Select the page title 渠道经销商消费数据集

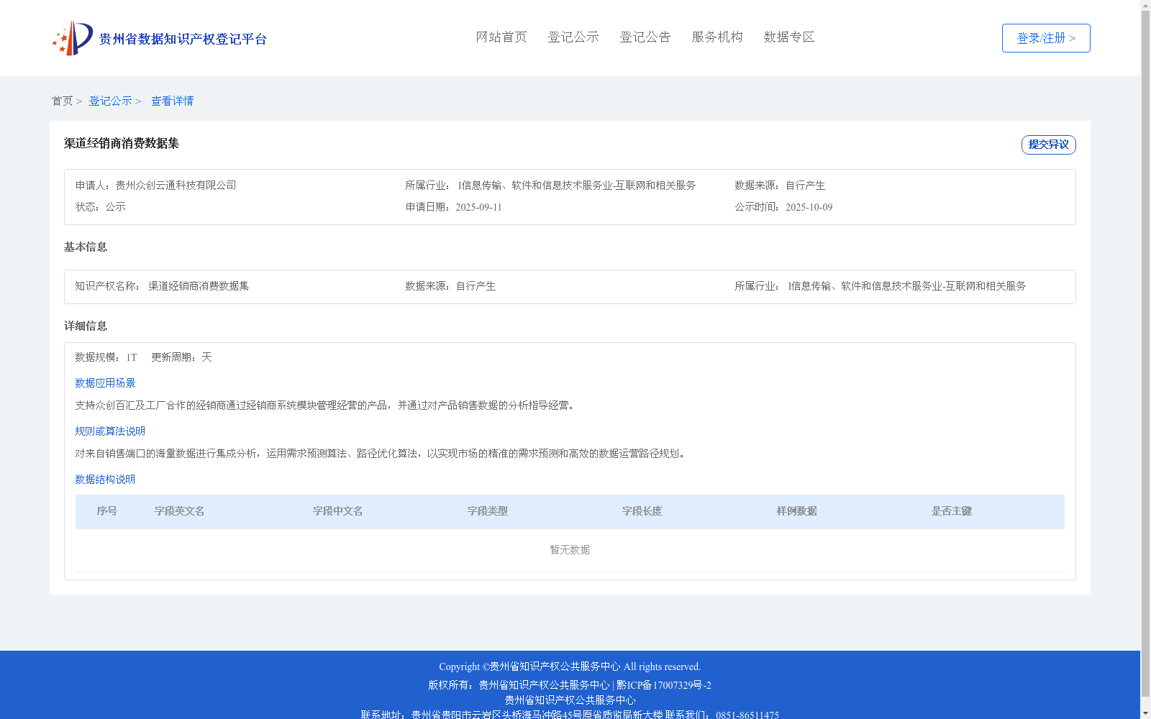pyautogui.click(x=122, y=143)
